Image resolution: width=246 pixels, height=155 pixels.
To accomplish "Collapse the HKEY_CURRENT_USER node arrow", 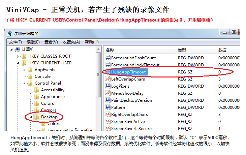I will coord(18,63).
